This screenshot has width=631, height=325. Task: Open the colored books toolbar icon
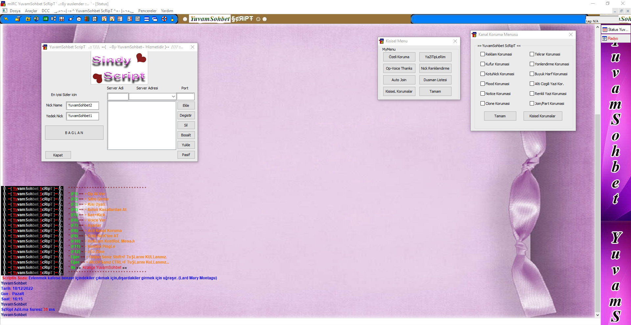87,19
